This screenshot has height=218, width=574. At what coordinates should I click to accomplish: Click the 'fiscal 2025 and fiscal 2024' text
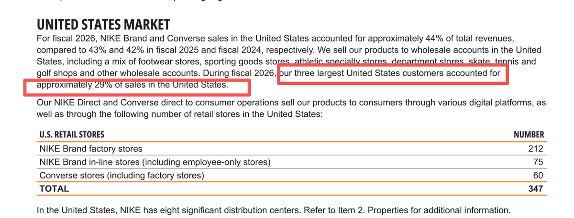point(210,50)
